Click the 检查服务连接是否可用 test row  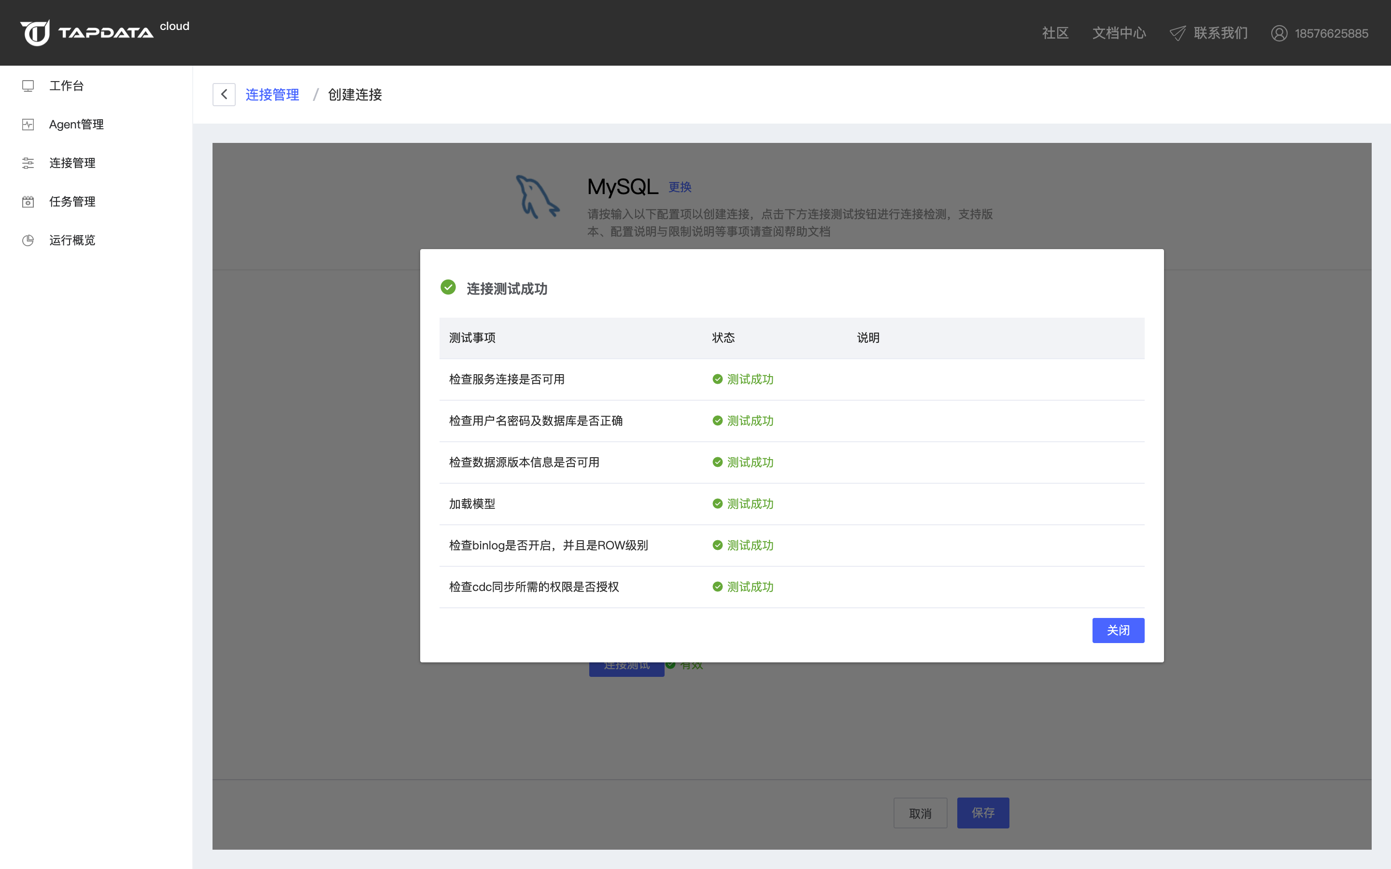[506, 379]
